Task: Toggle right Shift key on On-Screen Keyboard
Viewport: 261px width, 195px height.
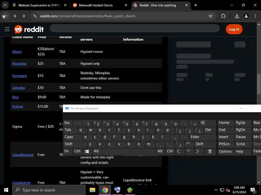Action: 205,144
